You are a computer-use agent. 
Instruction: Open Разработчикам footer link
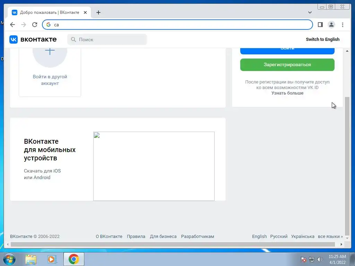pos(197,236)
